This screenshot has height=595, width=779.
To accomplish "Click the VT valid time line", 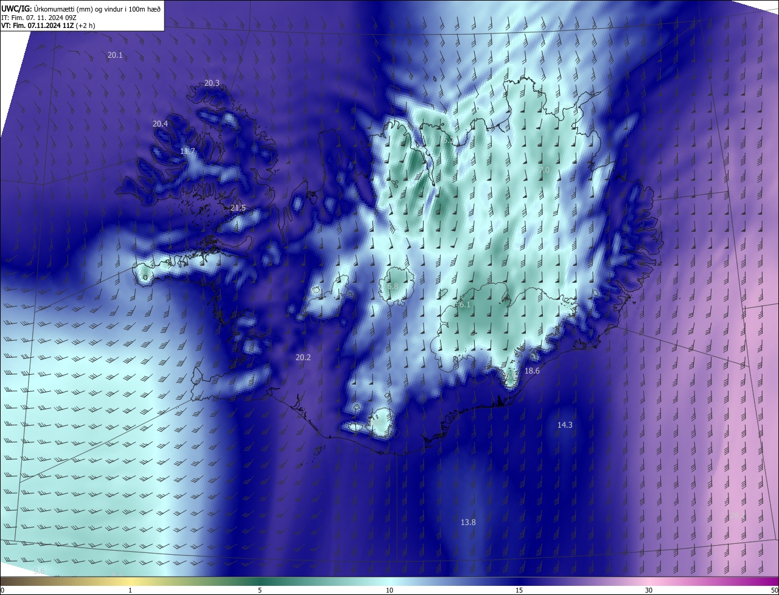I will [48, 26].
